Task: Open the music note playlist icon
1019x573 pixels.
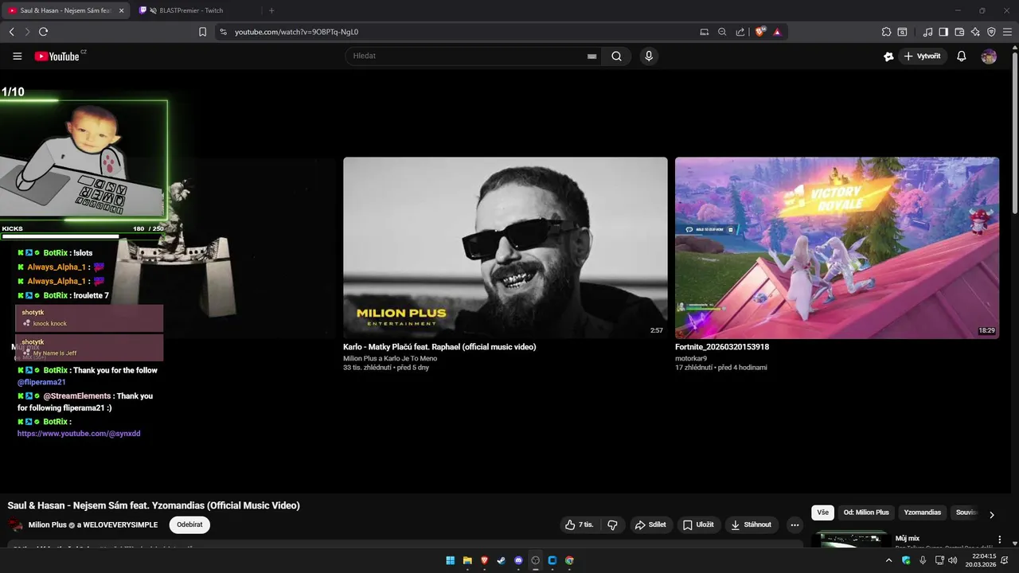Action: click(927, 32)
